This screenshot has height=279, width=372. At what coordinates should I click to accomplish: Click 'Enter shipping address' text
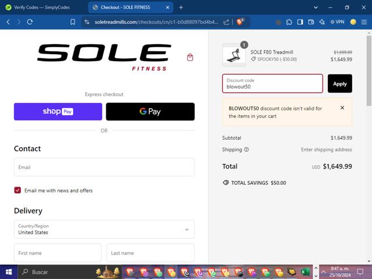coord(327,149)
